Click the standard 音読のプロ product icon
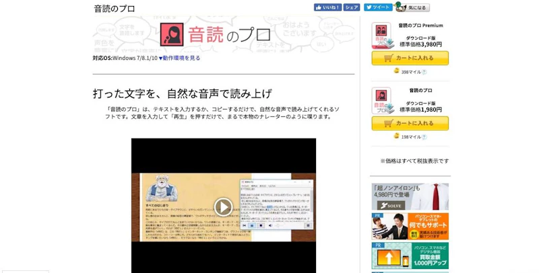 382,100
